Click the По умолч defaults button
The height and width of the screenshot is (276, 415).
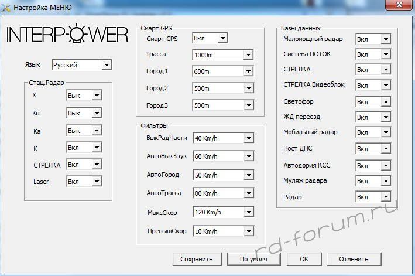tap(253, 259)
